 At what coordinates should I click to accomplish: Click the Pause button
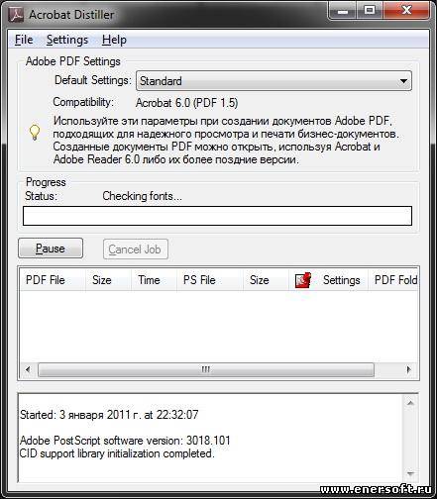tap(51, 249)
